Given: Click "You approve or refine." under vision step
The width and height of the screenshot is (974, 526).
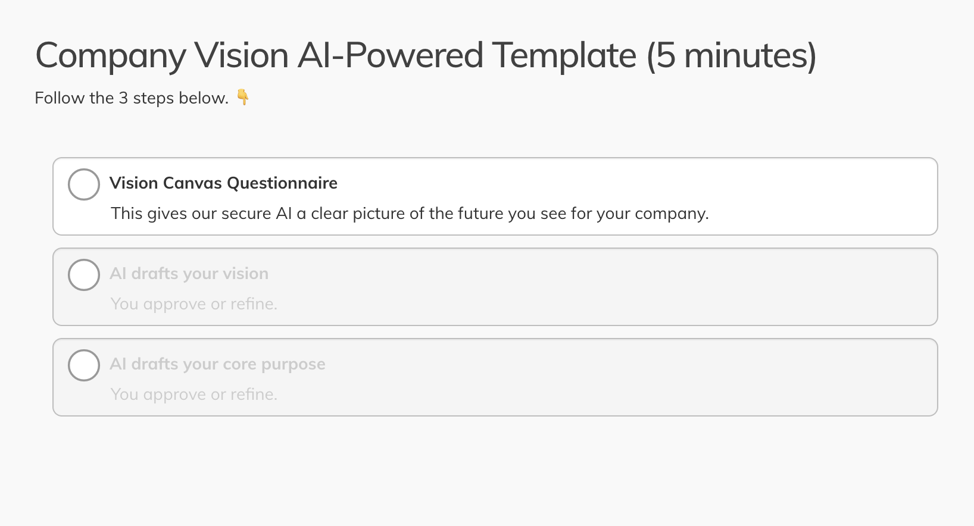Looking at the screenshot, I should pyautogui.click(x=194, y=304).
